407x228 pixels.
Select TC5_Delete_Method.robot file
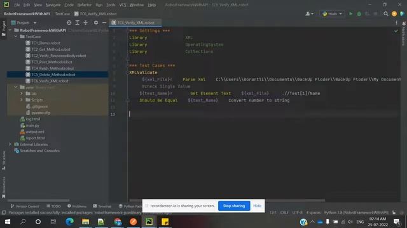pos(53,75)
